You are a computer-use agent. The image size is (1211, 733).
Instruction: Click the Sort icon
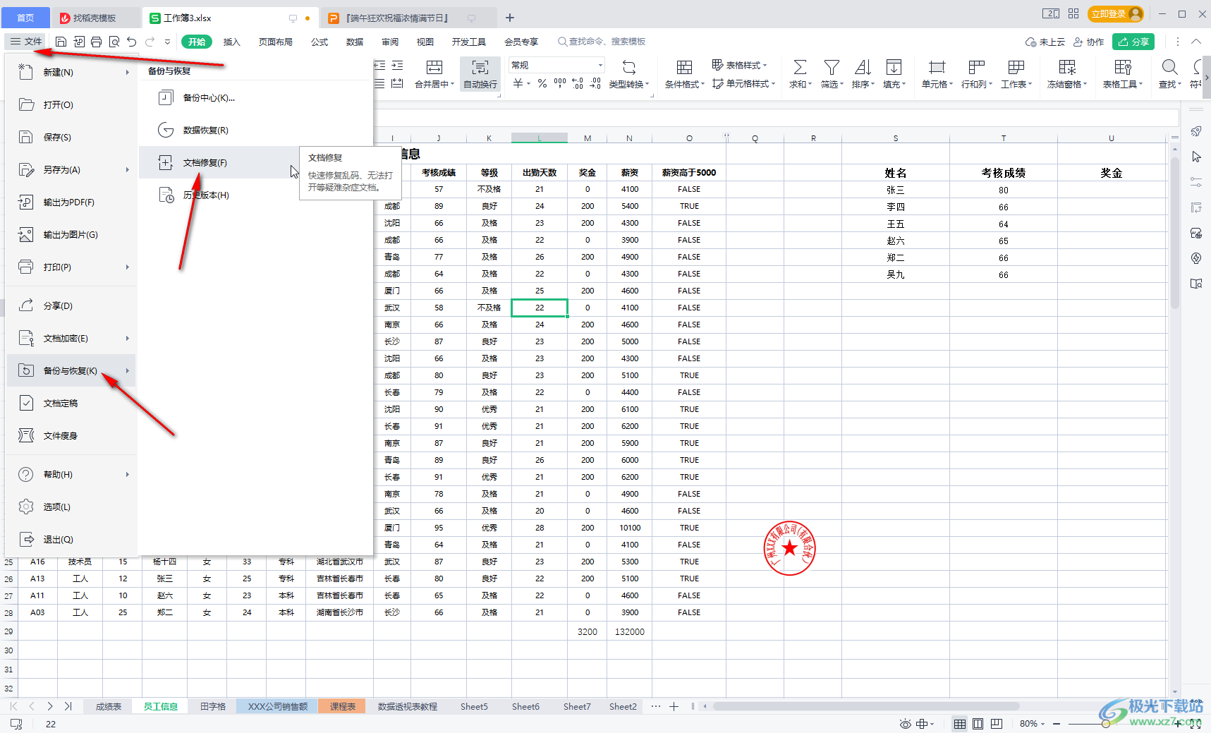click(863, 67)
